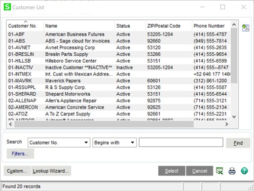The height and width of the screenshot is (191, 254).
Task: Click the name American Business Futures
Action: pyautogui.click(x=75, y=34)
